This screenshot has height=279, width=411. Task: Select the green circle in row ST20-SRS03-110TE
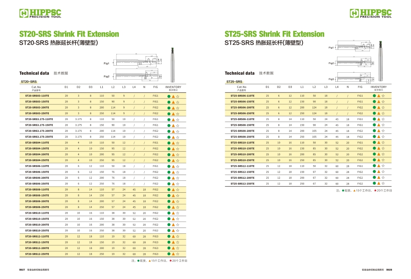coord(169,96)
